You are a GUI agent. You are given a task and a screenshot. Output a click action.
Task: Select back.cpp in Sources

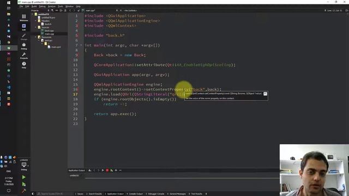point(49,30)
